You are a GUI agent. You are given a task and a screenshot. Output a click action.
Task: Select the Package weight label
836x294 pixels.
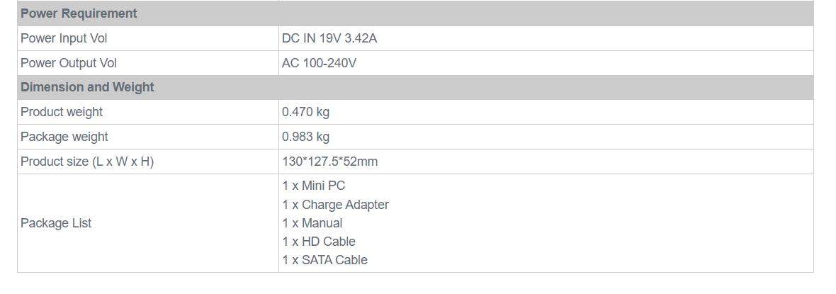(x=64, y=137)
